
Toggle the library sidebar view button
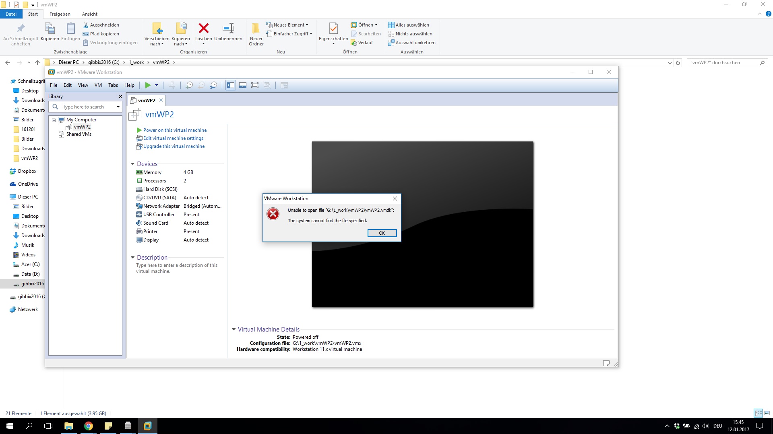pyautogui.click(x=231, y=85)
